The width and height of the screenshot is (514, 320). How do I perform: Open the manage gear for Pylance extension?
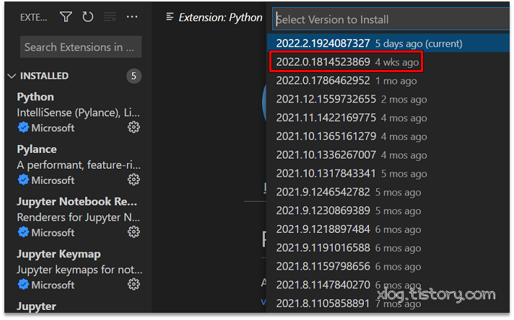pyautogui.click(x=134, y=179)
